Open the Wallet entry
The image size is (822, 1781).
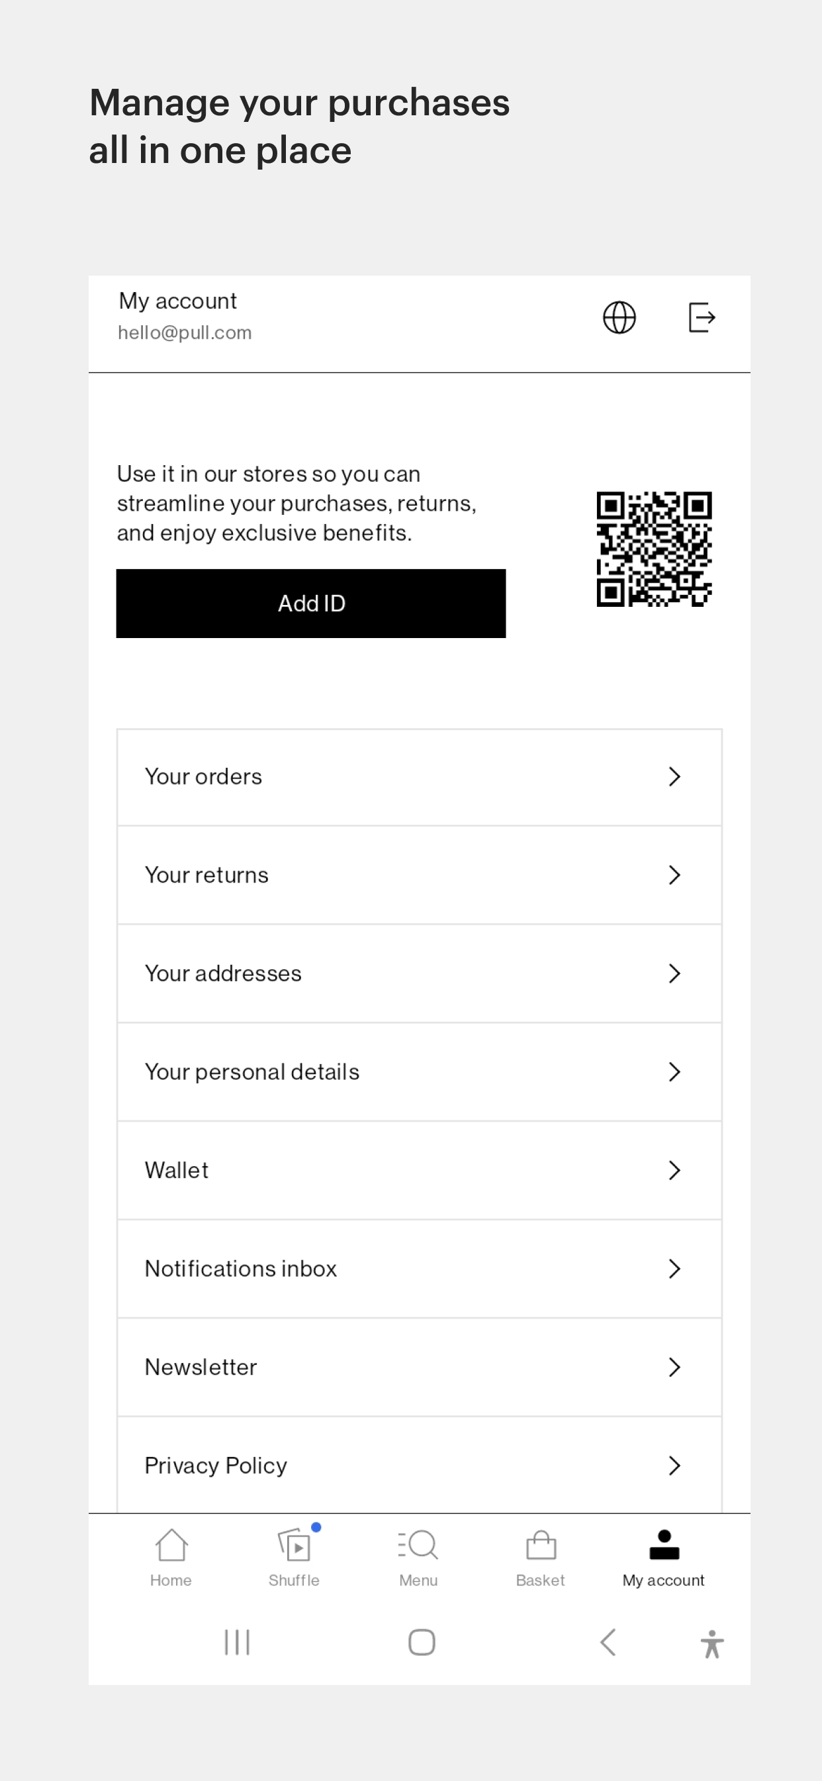pos(420,1171)
